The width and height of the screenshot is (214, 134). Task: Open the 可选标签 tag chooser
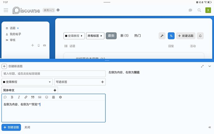coord(80,82)
